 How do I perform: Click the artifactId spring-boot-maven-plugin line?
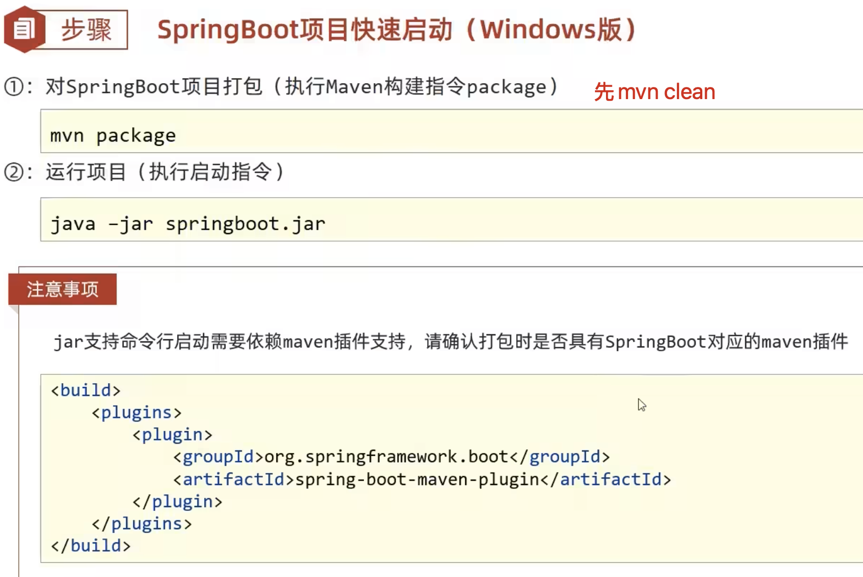[422, 480]
